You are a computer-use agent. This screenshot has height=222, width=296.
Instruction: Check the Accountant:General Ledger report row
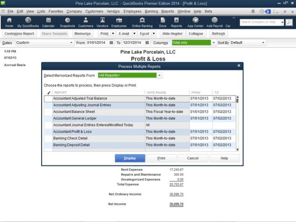point(140,118)
